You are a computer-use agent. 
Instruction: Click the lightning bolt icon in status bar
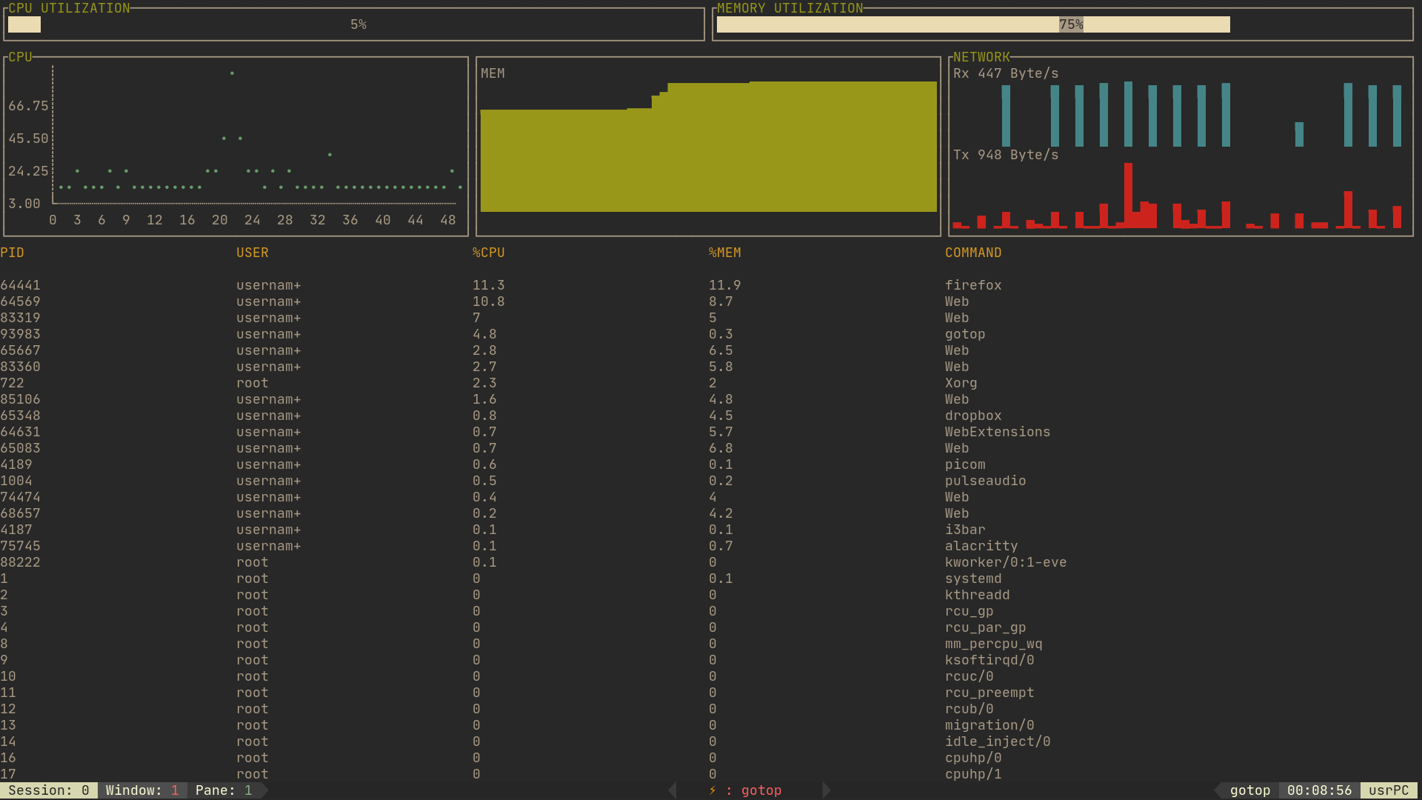(712, 790)
